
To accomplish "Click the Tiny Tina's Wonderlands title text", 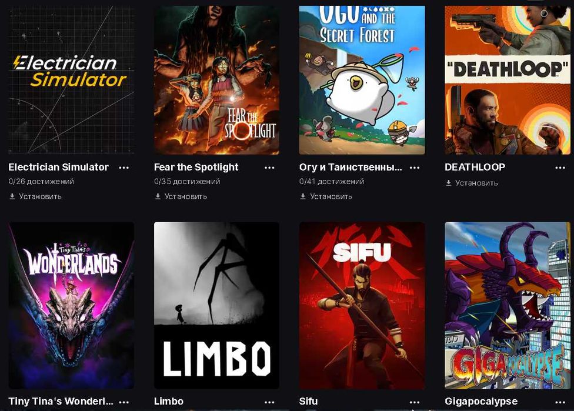I will click(x=61, y=402).
